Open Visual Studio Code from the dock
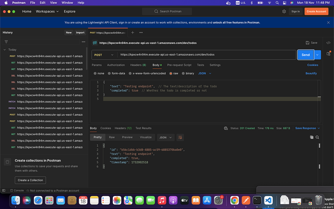 pos(268,200)
